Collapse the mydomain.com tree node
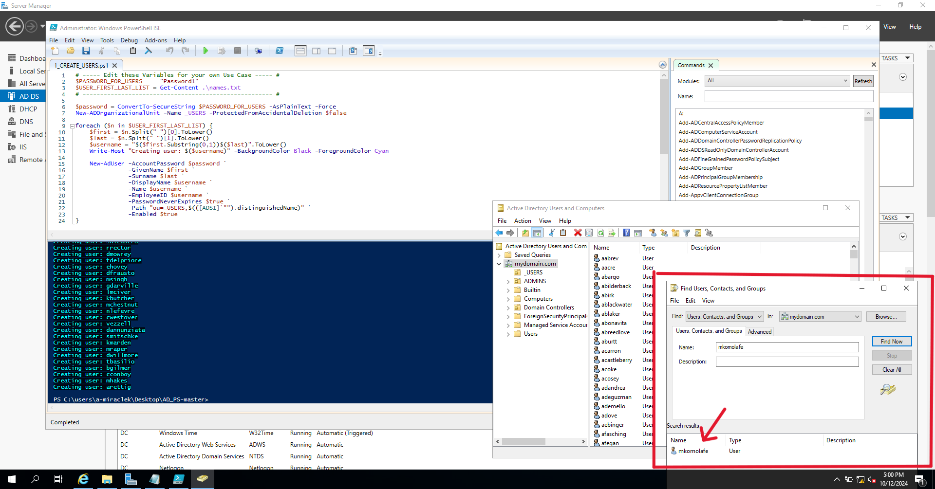 (499, 263)
